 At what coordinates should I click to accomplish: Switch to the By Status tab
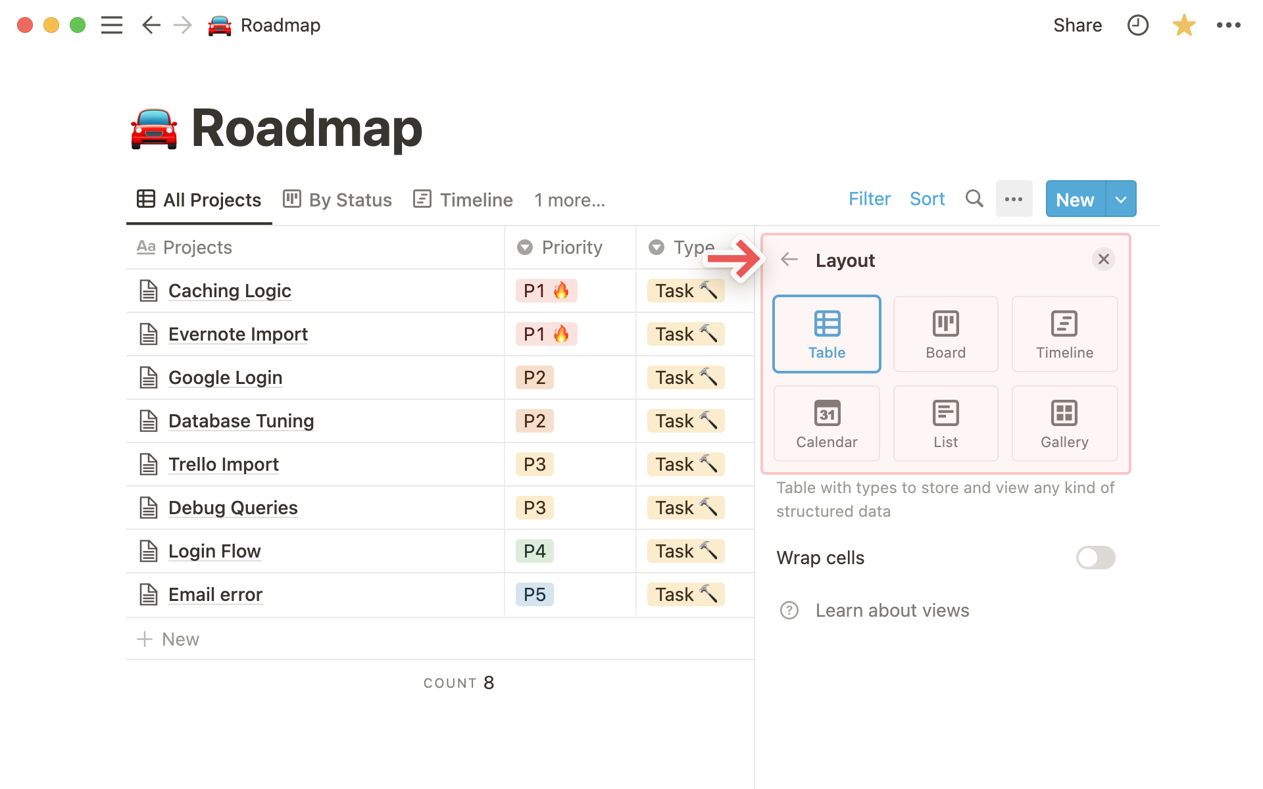(x=337, y=200)
